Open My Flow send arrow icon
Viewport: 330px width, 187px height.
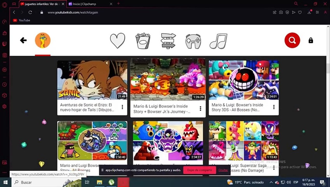[x=294, y=12]
